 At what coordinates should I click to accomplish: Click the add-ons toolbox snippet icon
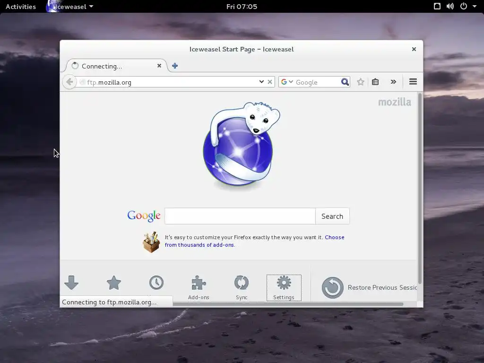151,242
